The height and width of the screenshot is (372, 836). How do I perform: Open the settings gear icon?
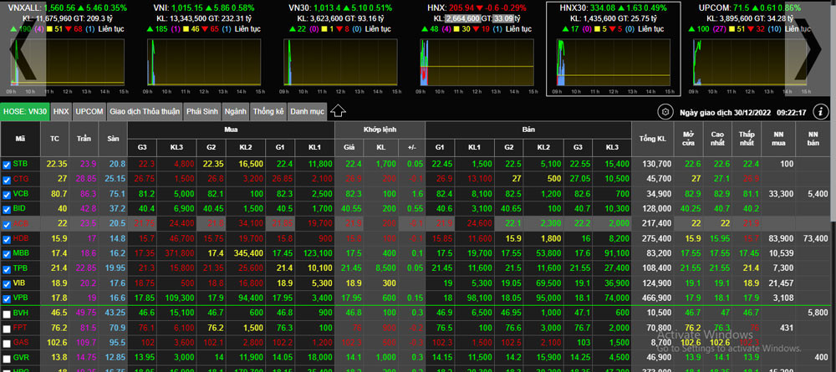tap(665, 111)
